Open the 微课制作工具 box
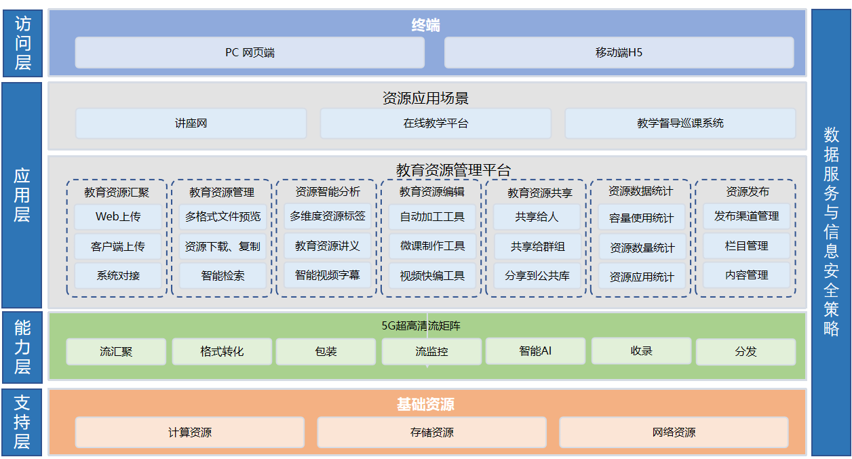852x459 pixels. 432,246
